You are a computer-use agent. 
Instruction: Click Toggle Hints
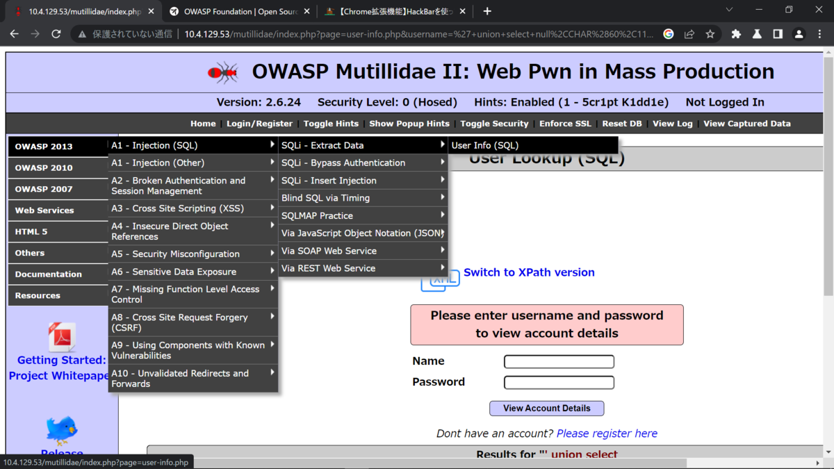[x=331, y=124]
